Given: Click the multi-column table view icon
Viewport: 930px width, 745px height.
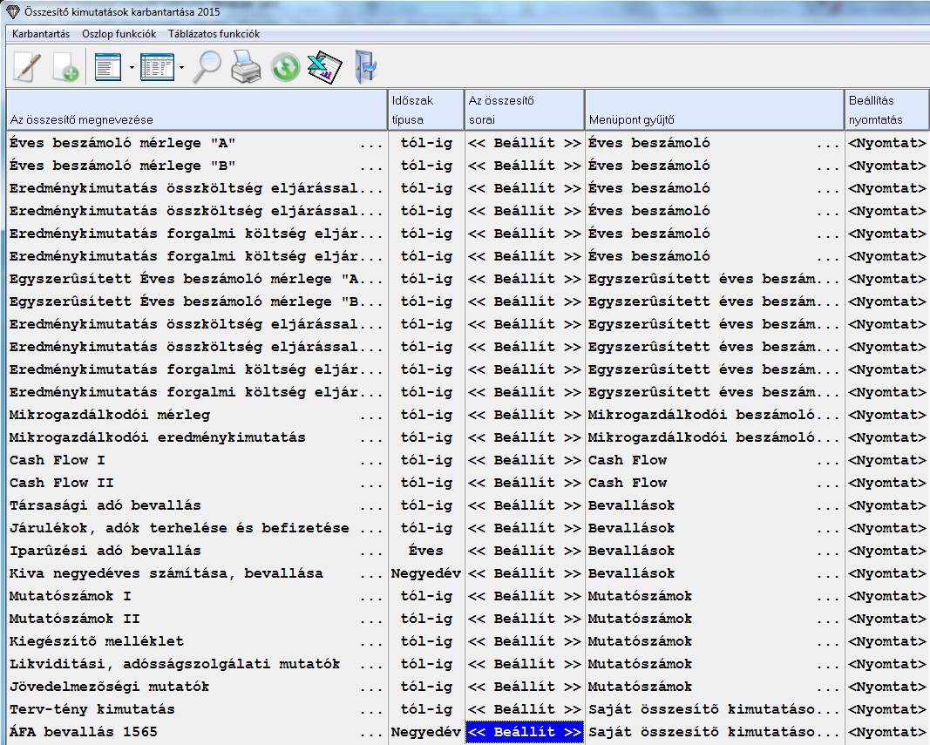Looking at the screenshot, I should [157, 67].
